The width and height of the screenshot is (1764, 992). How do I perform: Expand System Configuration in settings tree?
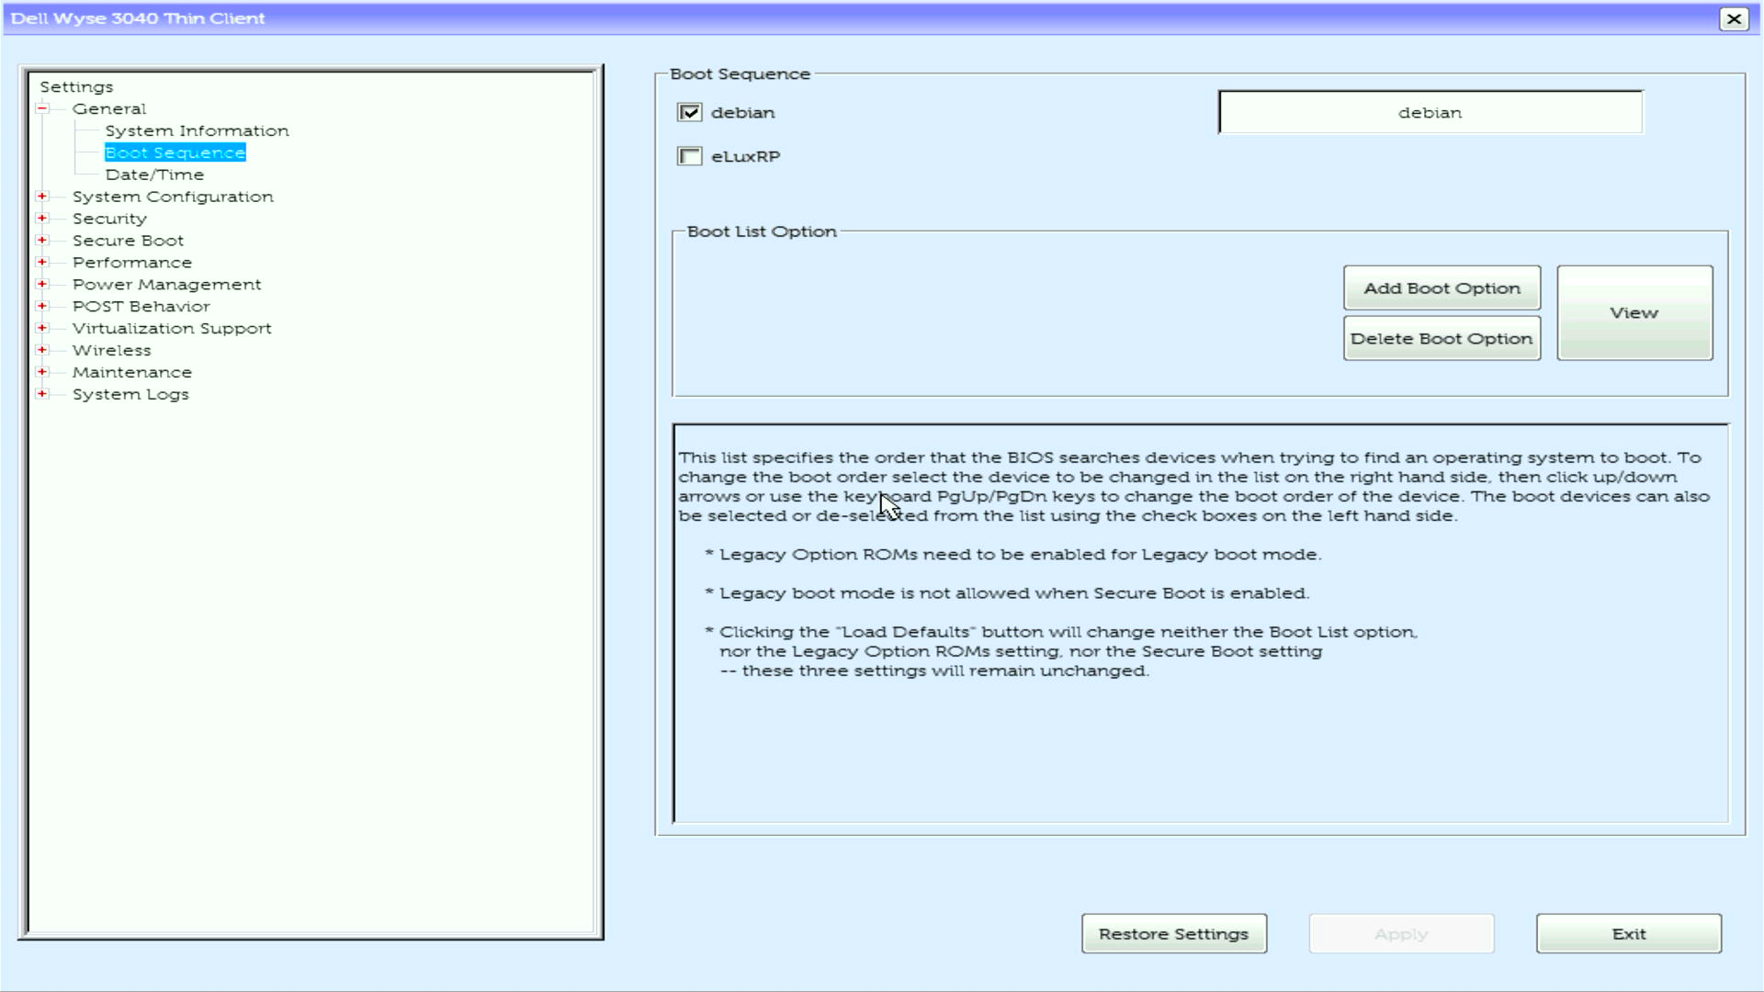point(42,197)
